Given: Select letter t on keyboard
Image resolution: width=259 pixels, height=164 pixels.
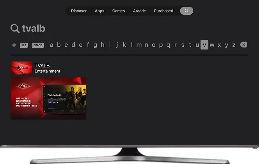Looking at the screenshot, I should coord(190,45).
